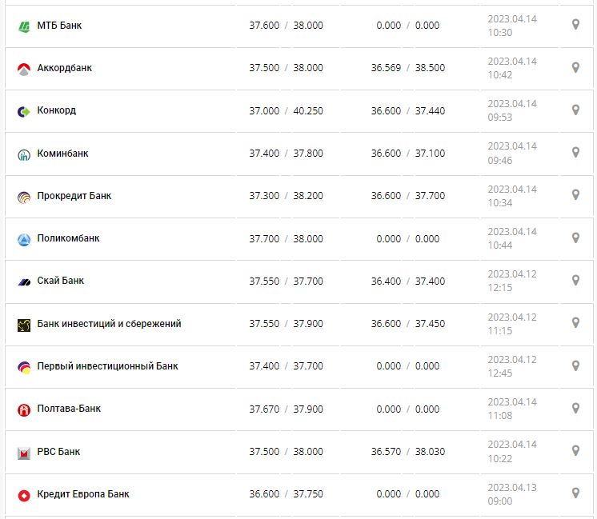Open the Кредит Европа Банк map pin
The height and width of the screenshot is (519, 597).
pyautogui.click(x=575, y=493)
